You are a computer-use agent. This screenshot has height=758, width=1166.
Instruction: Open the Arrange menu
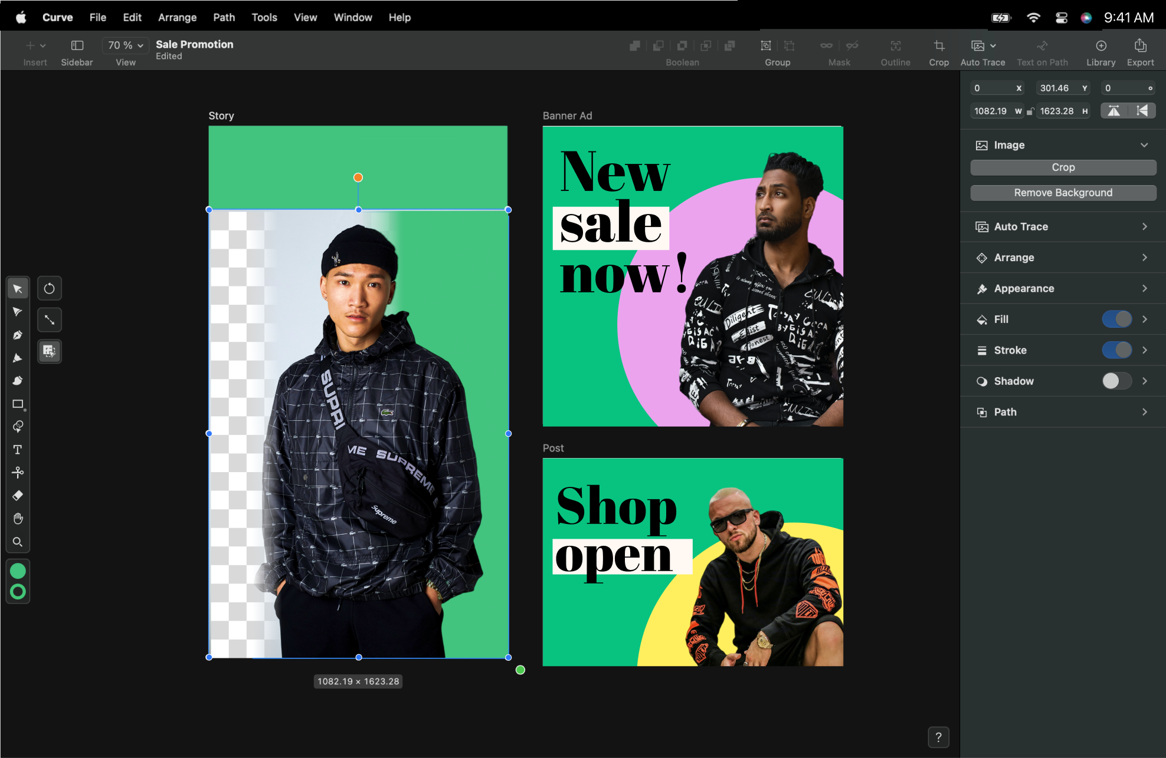(x=177, y=17)
